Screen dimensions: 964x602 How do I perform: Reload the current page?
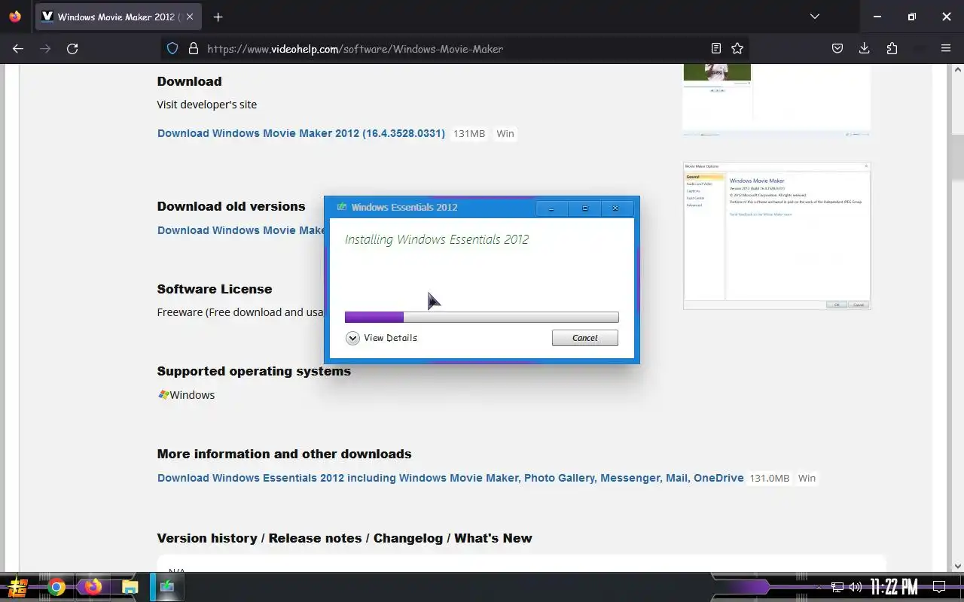click(72, 48)
